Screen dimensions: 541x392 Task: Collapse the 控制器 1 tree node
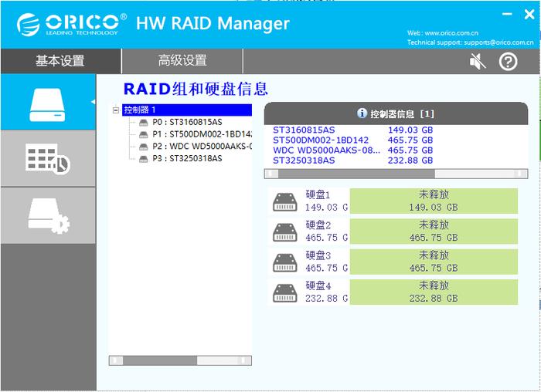tap(116, 110)
